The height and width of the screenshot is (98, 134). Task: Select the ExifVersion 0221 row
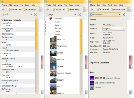[18, 90]
